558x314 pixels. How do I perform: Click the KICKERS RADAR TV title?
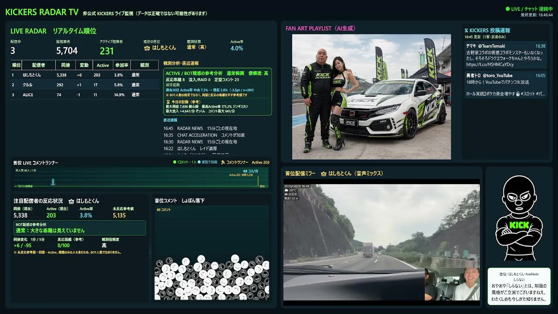[42, 12]
